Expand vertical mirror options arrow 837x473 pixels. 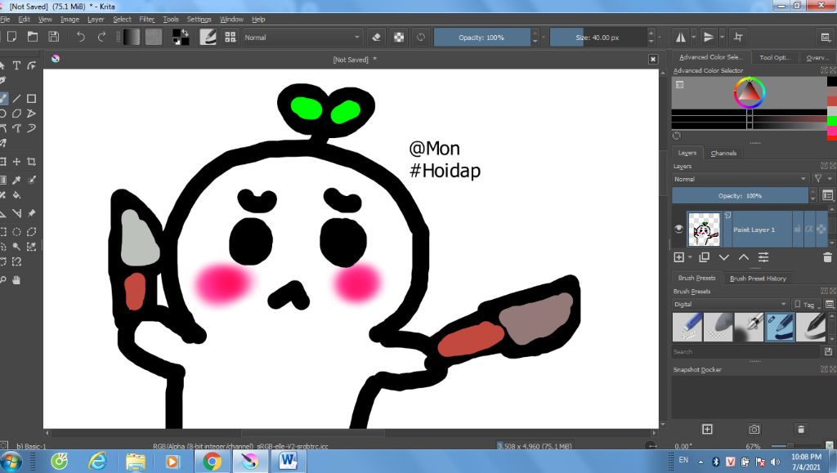click(722, 38)
